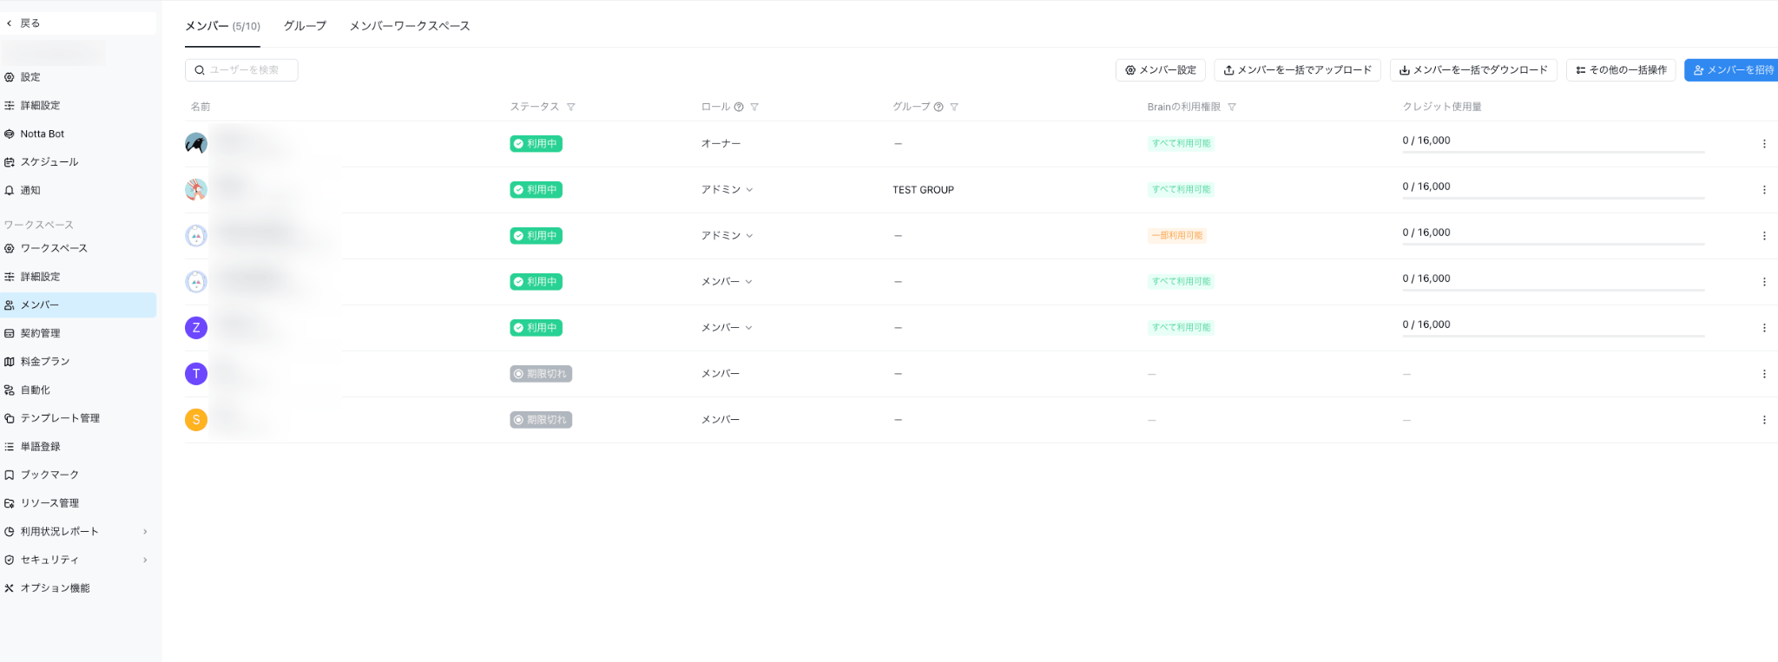Open オプション機能 in the sidebar
The height and width of the screenshot is (662, 1778).
(x=78, y=588)
